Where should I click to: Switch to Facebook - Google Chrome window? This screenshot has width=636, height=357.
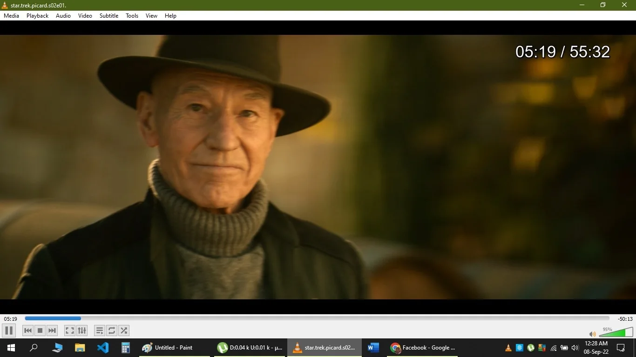click(423, 348)
